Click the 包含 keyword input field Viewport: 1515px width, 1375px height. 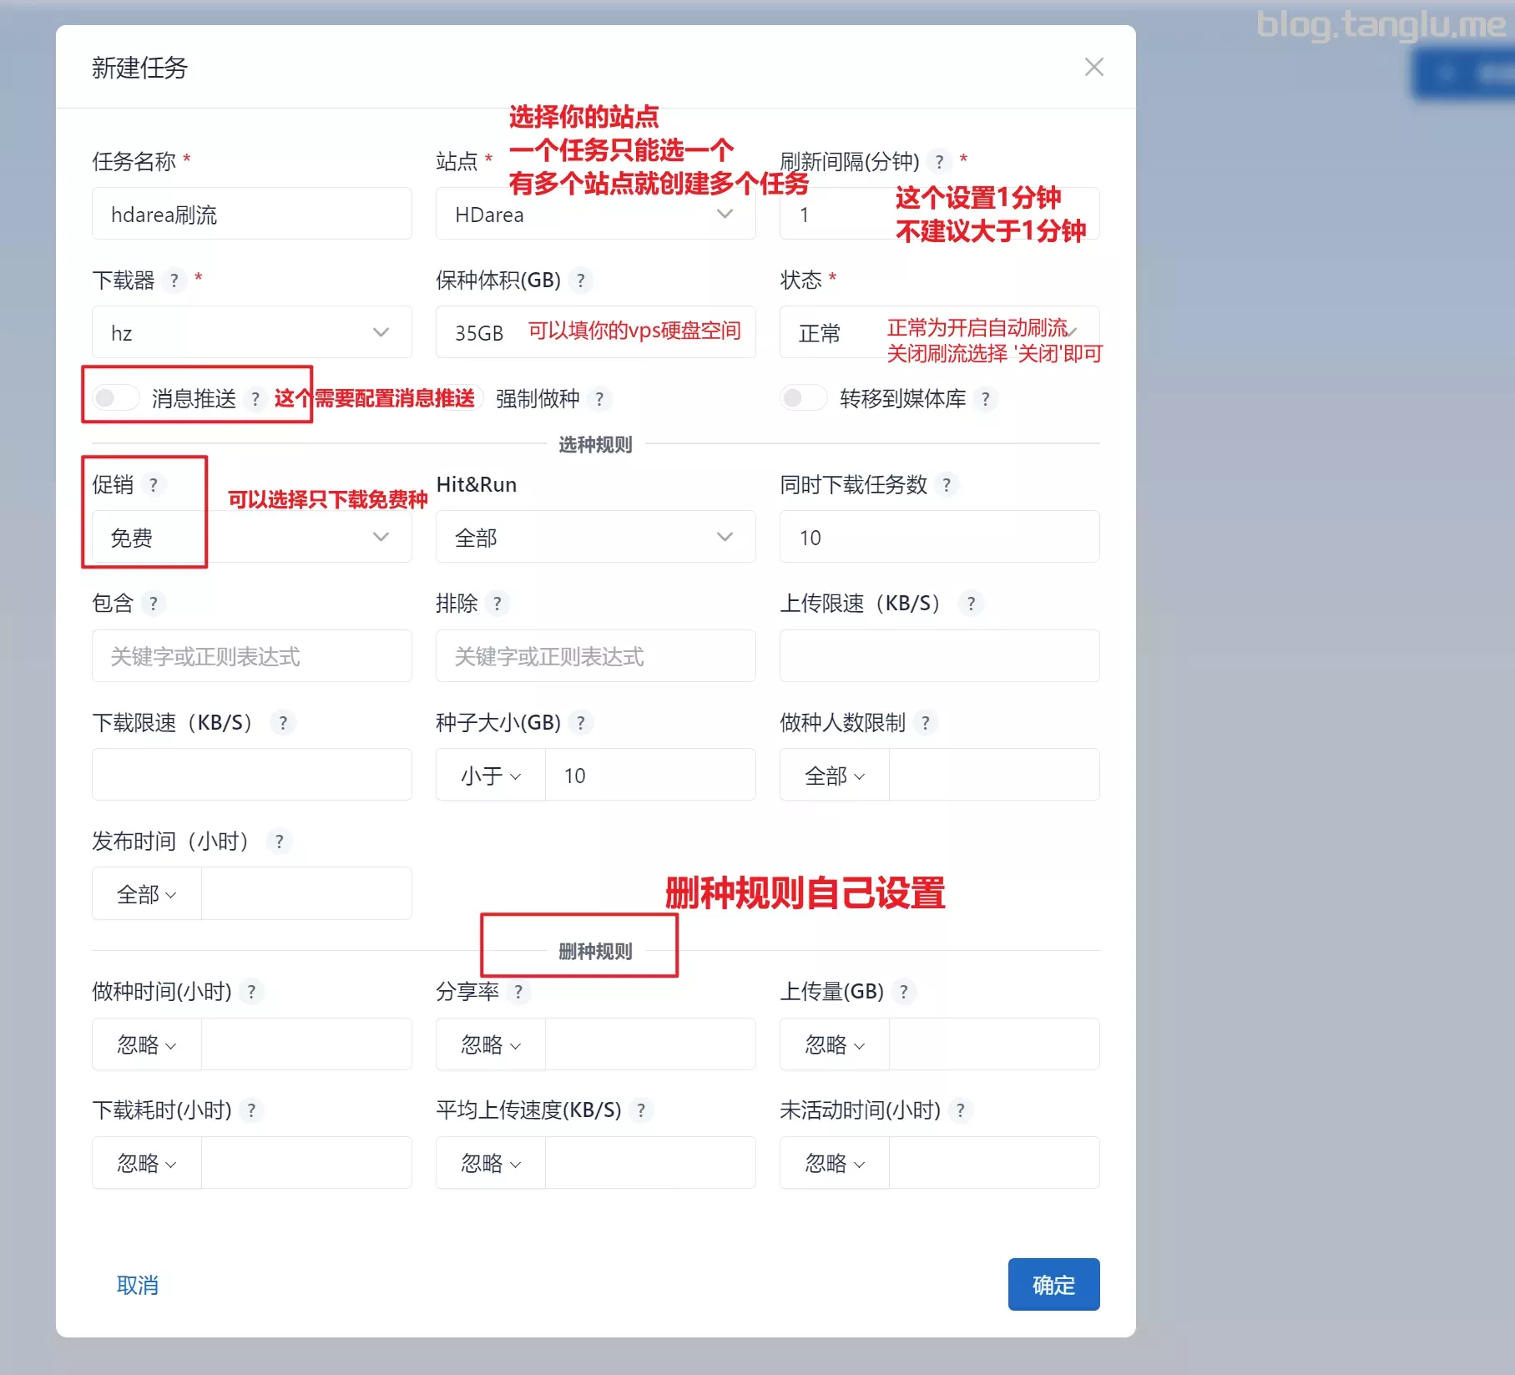251,656
